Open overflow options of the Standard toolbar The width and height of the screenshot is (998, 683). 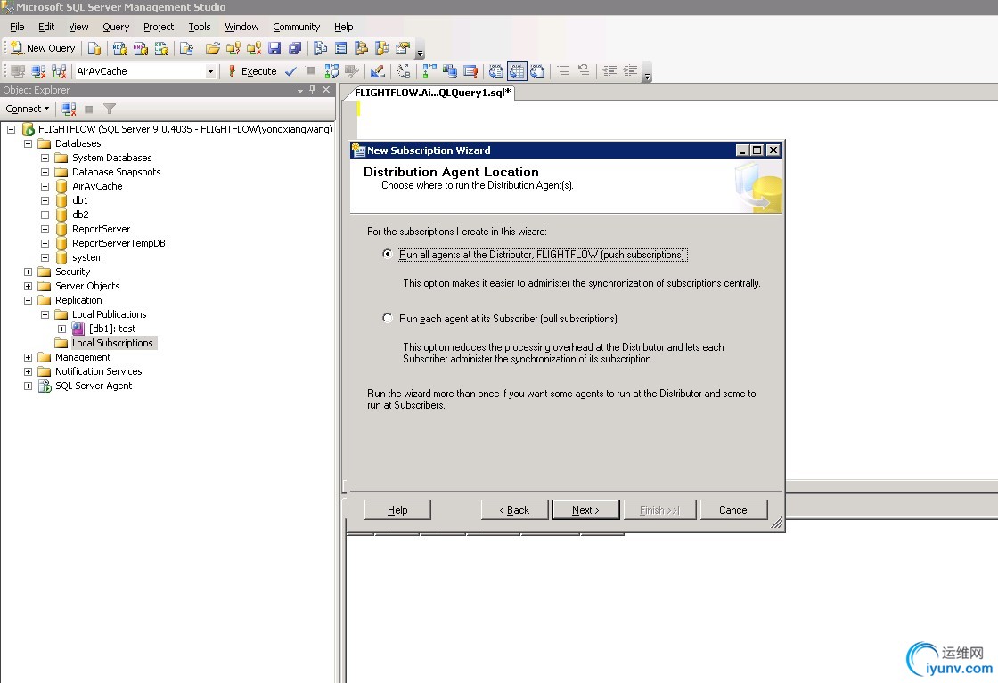pos(420,50)
